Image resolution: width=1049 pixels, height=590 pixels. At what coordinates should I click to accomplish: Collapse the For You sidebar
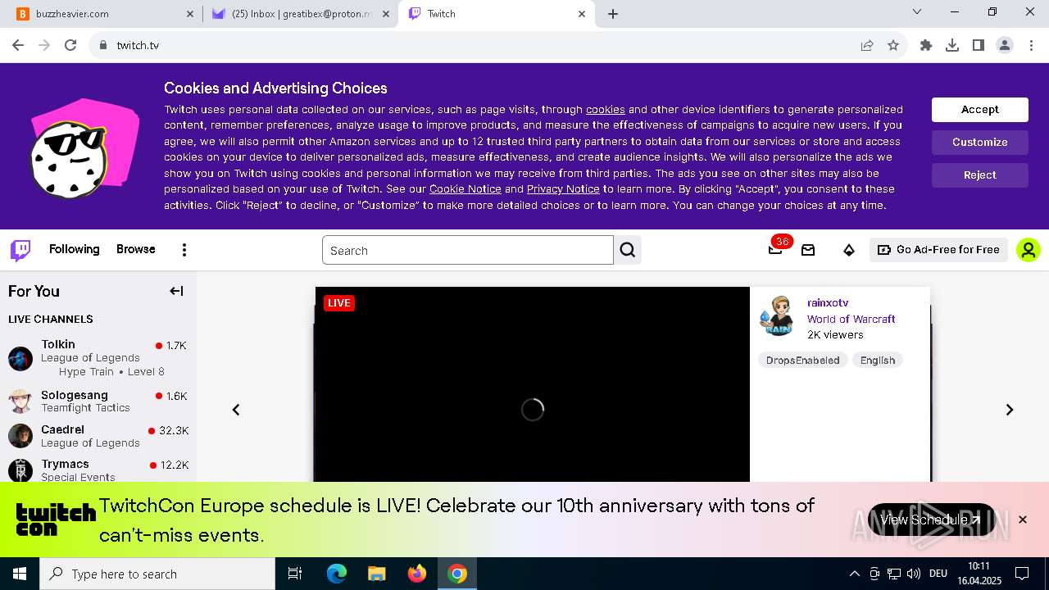pos(176,291)
